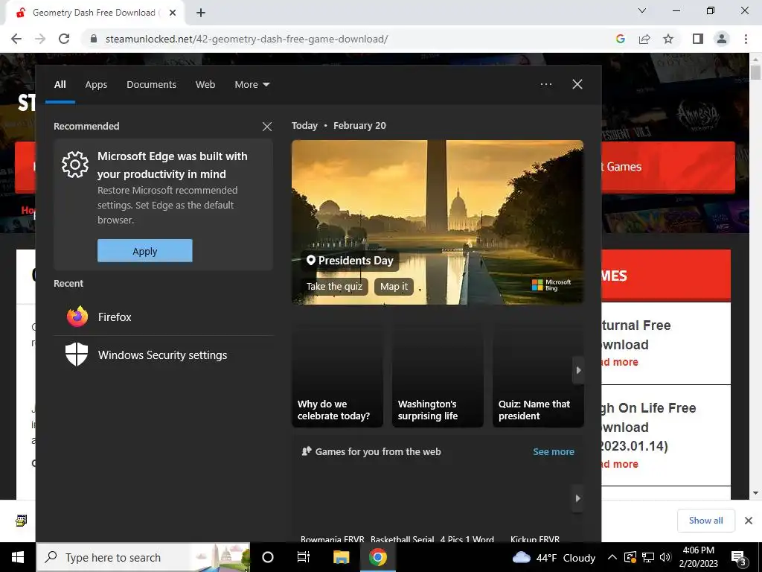Image resolution: width=762 pixels, height=572 pixels.
Task: Open Task View on taskbar
Action: click(x=304, y=557)
